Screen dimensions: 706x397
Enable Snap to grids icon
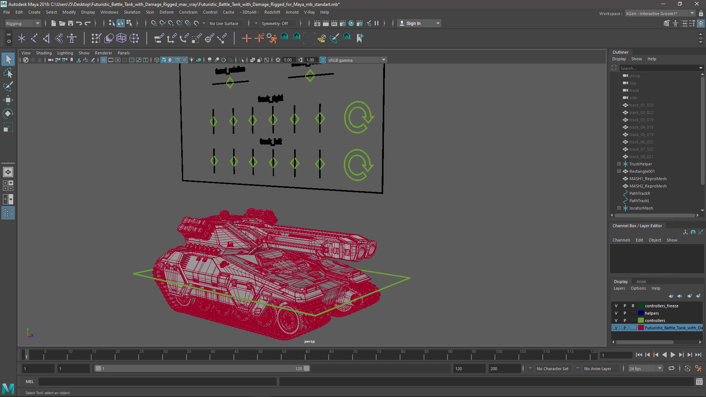pos(154,23)
